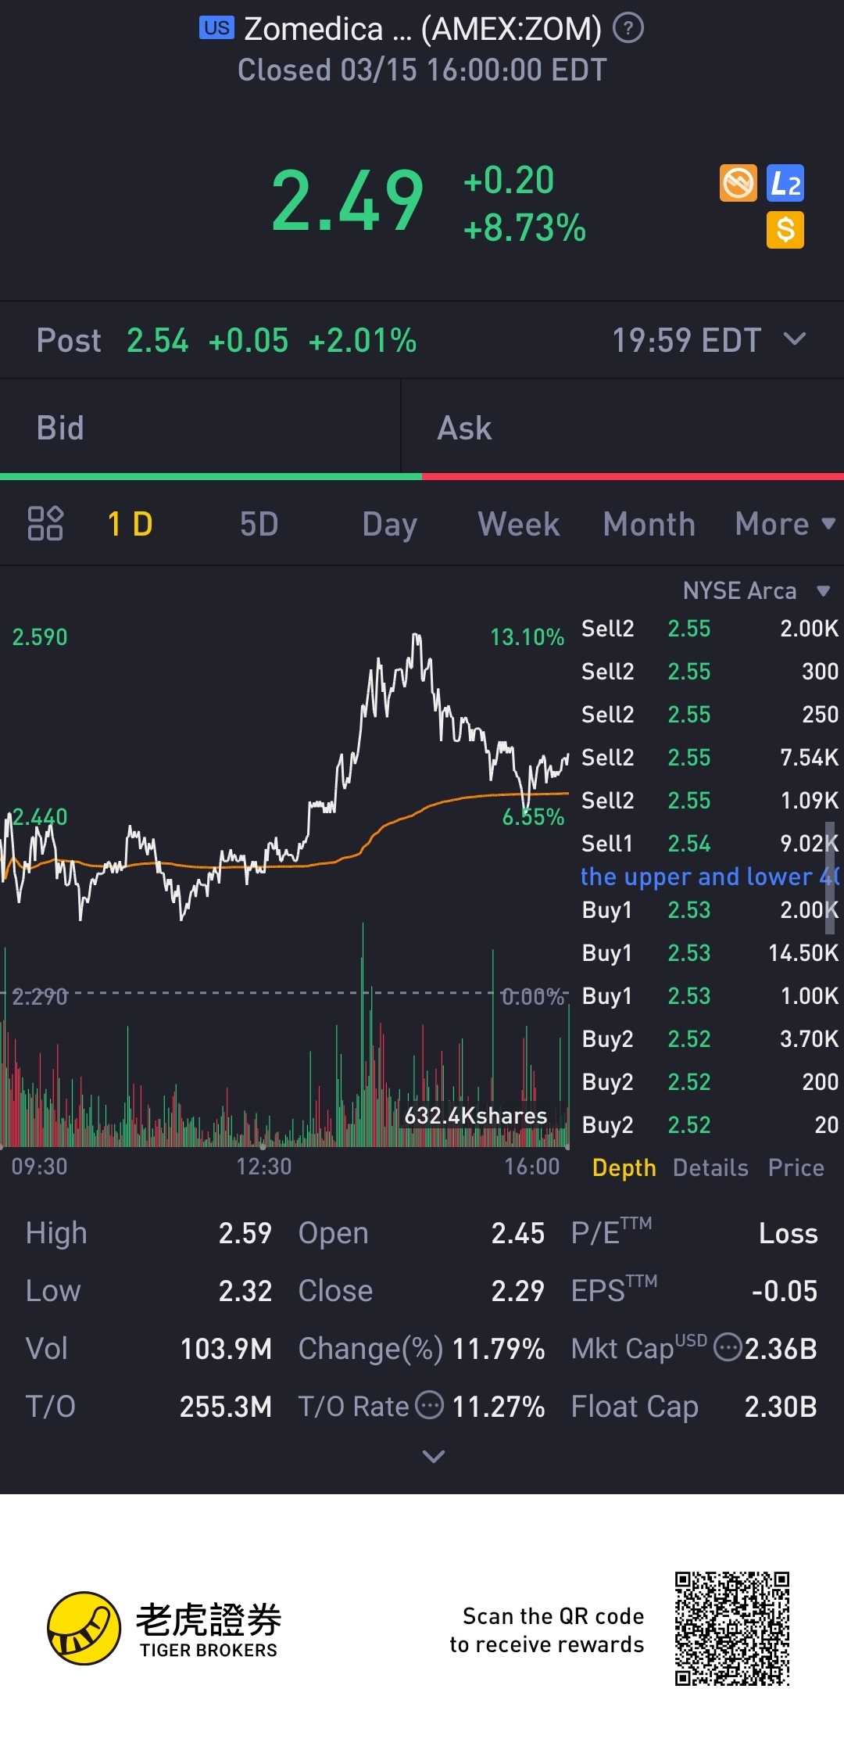Tap the blue 'the upper and lower' link

[x=710, y=877]
